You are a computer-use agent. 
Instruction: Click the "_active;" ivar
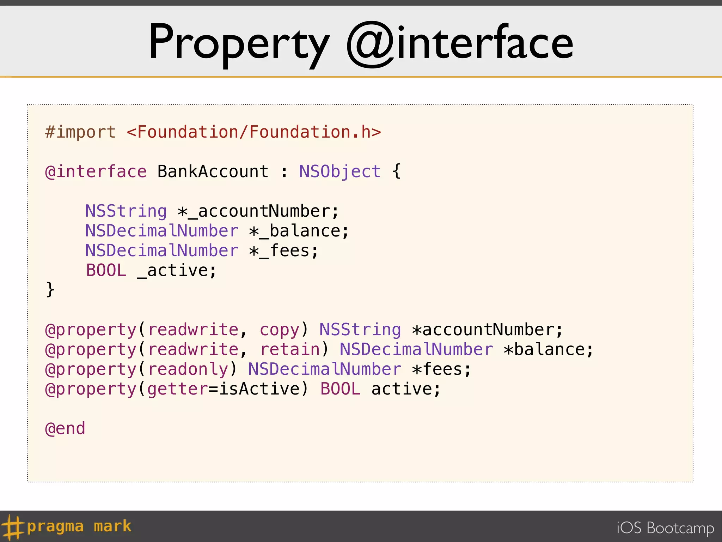[177, 271]
